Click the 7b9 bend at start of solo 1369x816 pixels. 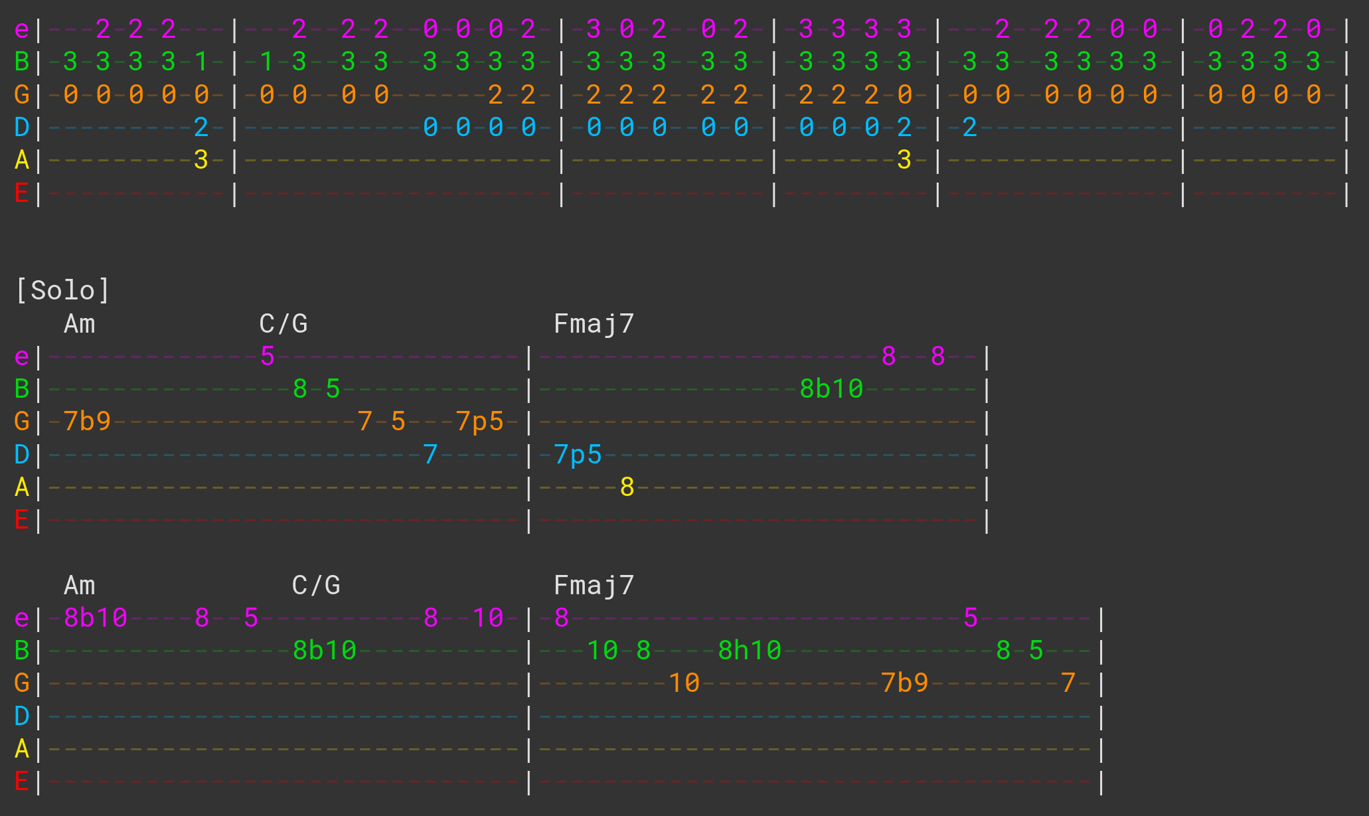tap(87, 422)
